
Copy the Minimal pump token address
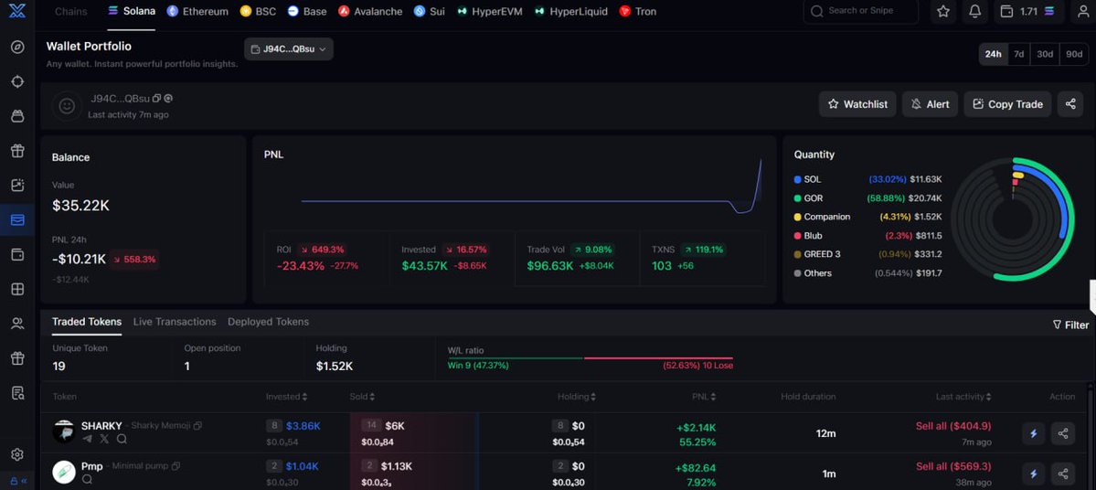click(x=176, y=466)
